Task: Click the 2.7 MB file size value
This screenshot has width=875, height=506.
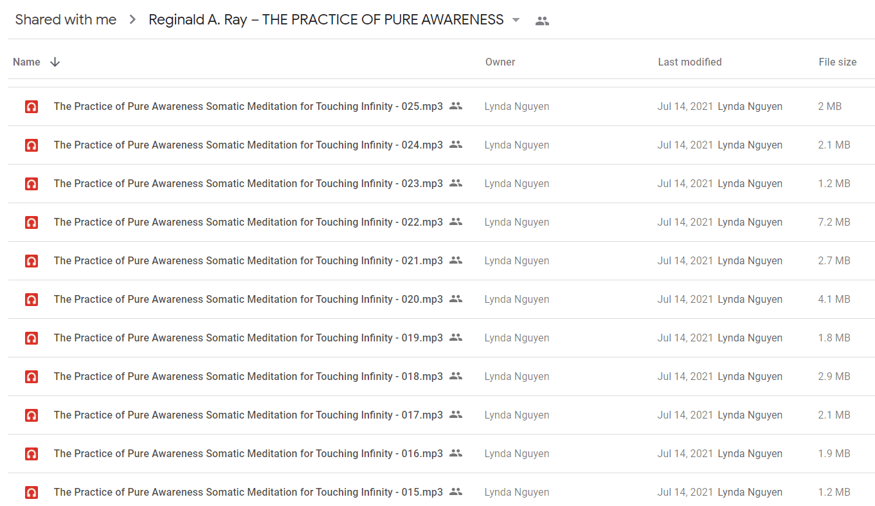Action: point(834,261)
